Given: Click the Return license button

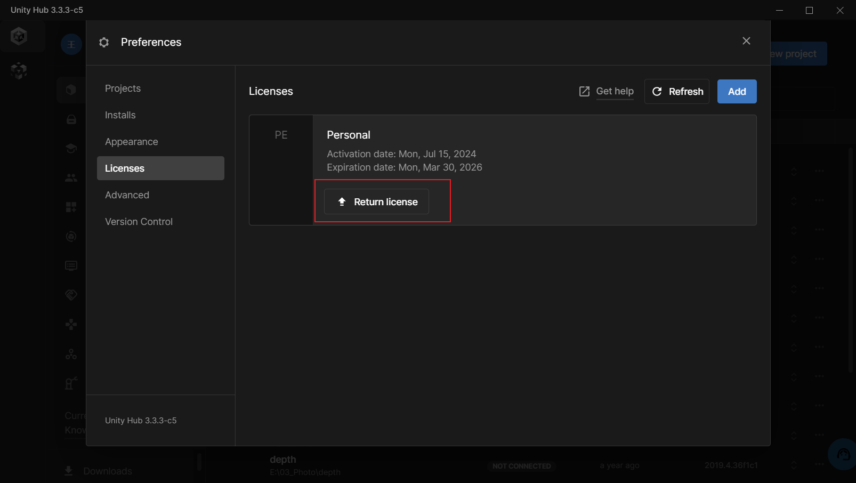Looking at the screenshot, I should pyautogui.click(x=376, y=202).
